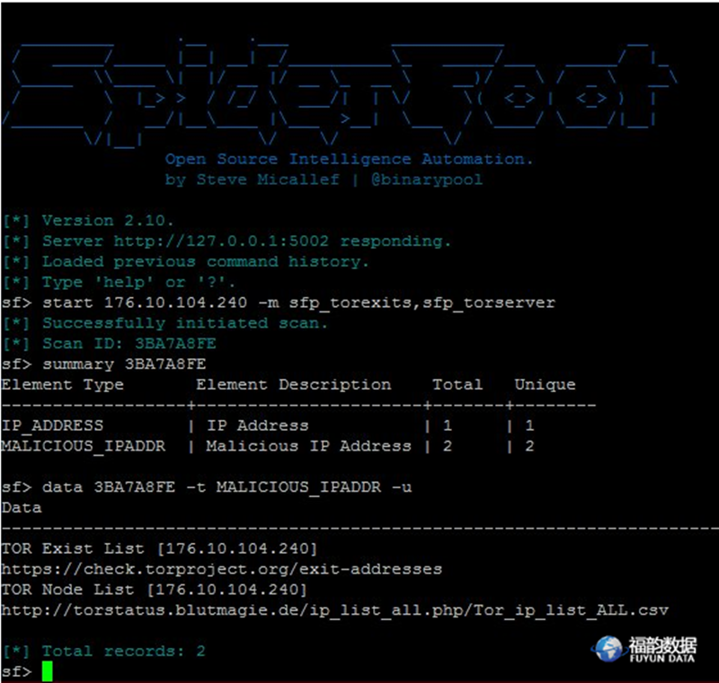
Task: Click the 'Malicious IP Address' description cell
Action: [x=308, y=446]
